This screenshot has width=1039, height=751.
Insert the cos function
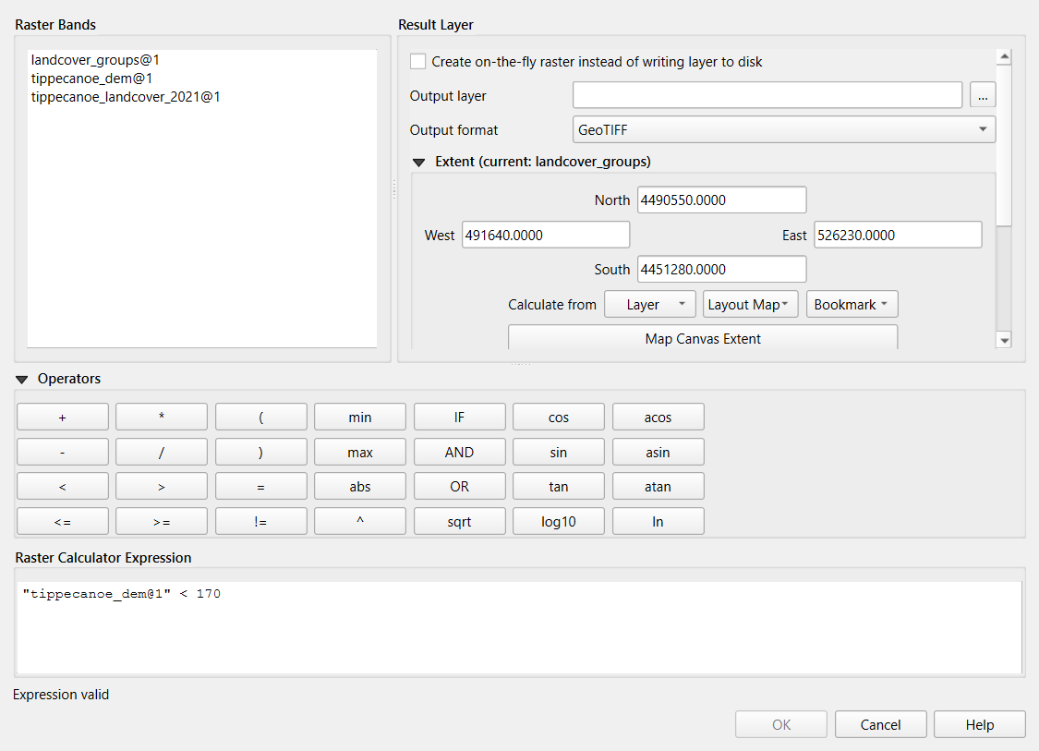(x=559, y=417)
